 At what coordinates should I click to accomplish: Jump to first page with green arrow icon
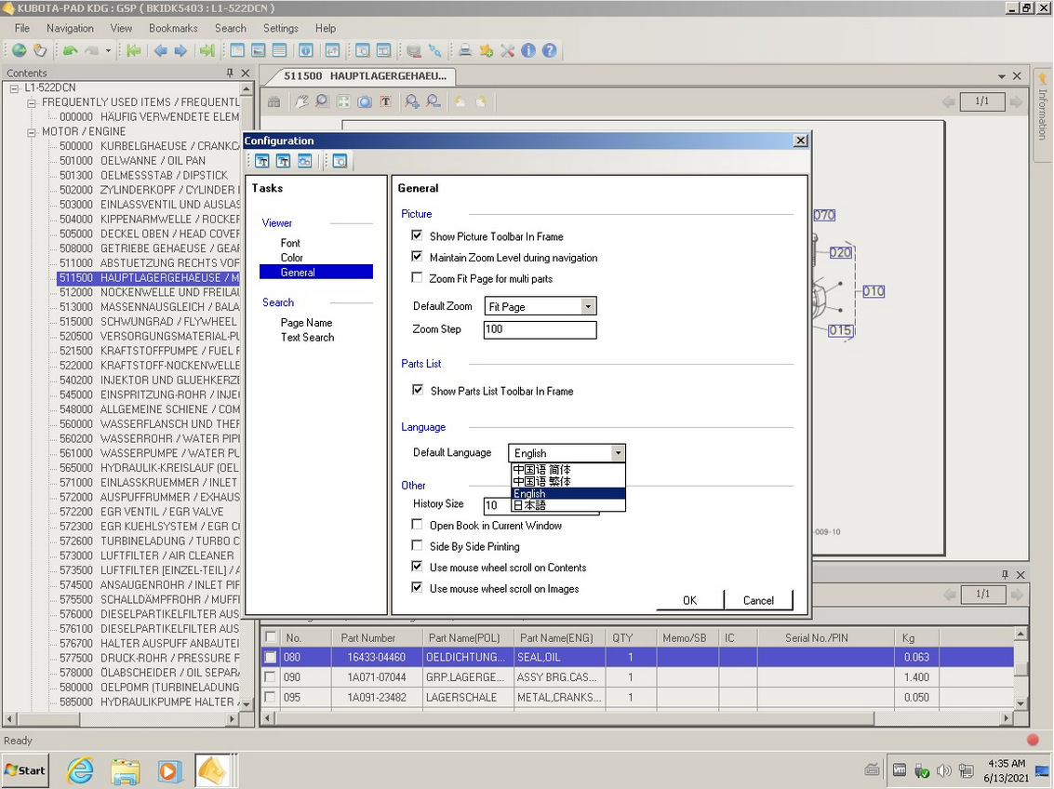tap(134, 50)
